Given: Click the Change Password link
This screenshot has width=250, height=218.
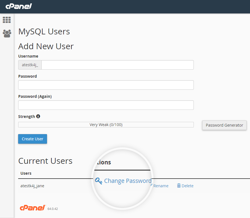Looking at the screenshot, I should click(128, 181).
